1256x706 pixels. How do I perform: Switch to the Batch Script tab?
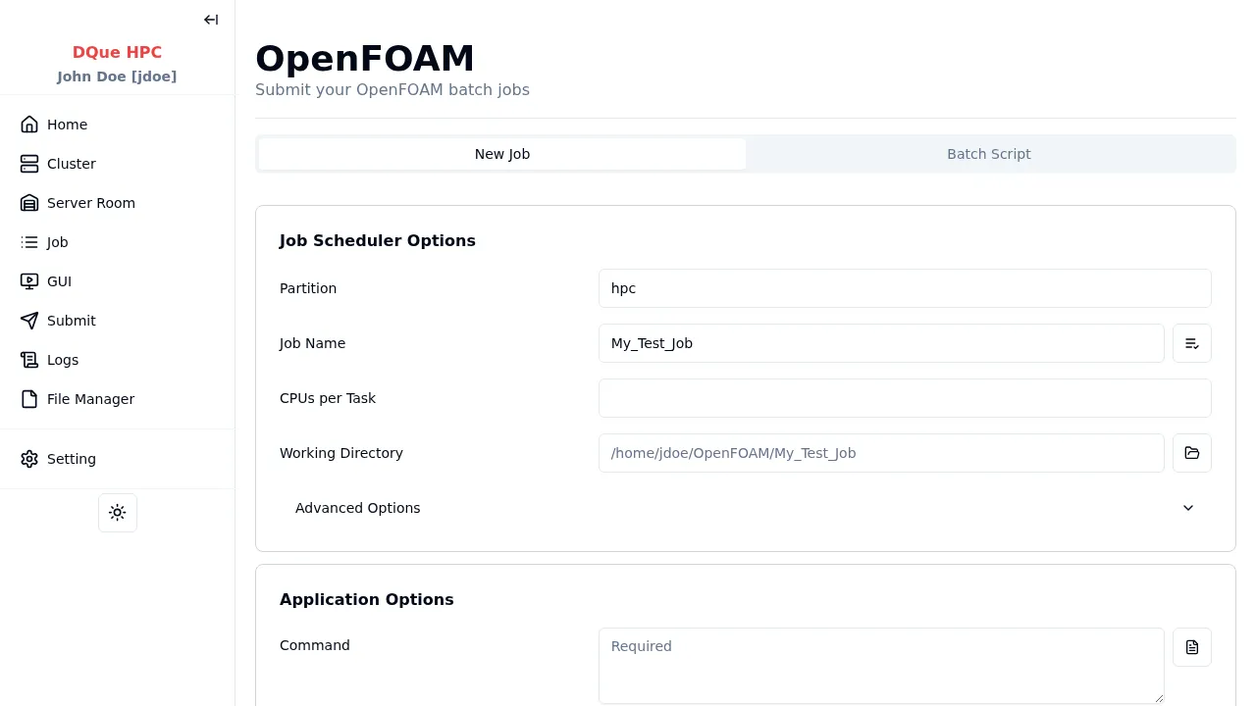coord(988,154)
